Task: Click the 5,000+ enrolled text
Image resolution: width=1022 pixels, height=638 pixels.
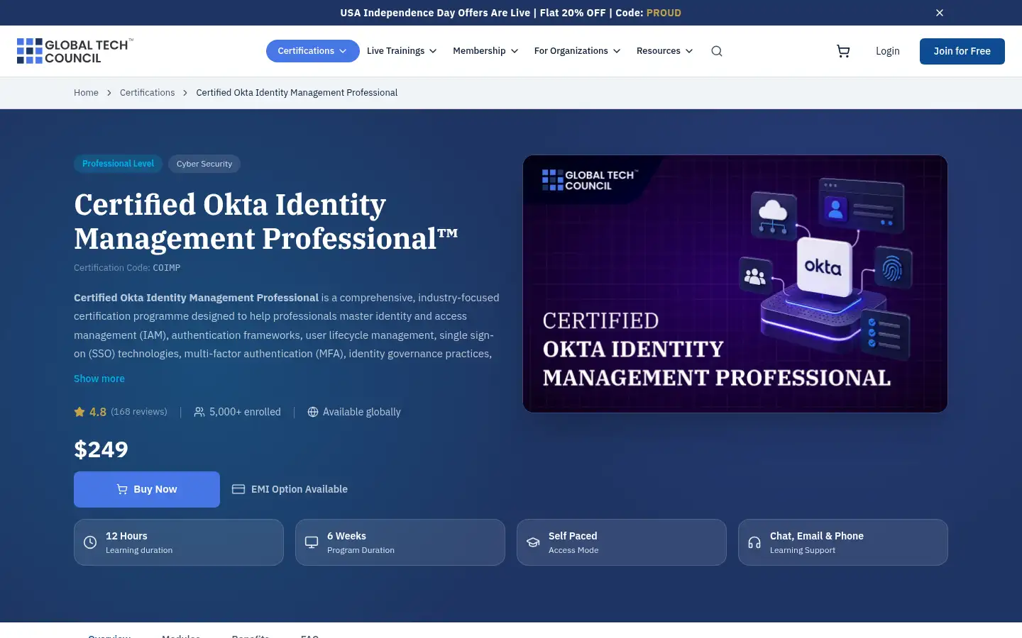Action: (x=245, y=412)
